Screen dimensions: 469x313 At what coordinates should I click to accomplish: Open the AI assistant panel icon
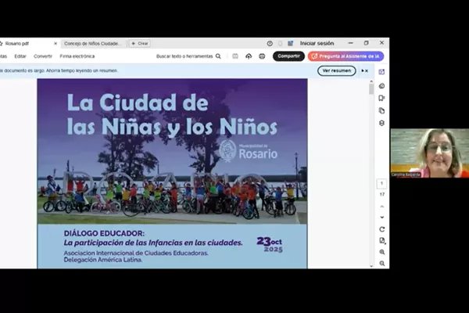381,72
